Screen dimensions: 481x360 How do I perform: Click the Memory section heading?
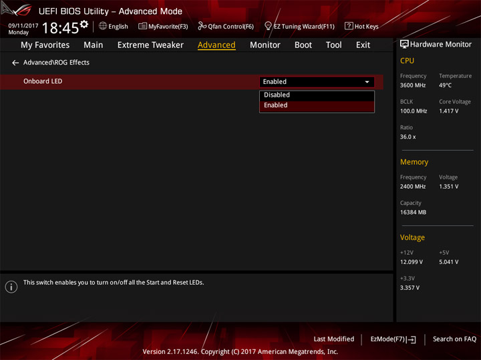[414, 162]
